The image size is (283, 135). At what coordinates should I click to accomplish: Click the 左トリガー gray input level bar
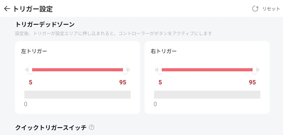click(x=78, y=95)
